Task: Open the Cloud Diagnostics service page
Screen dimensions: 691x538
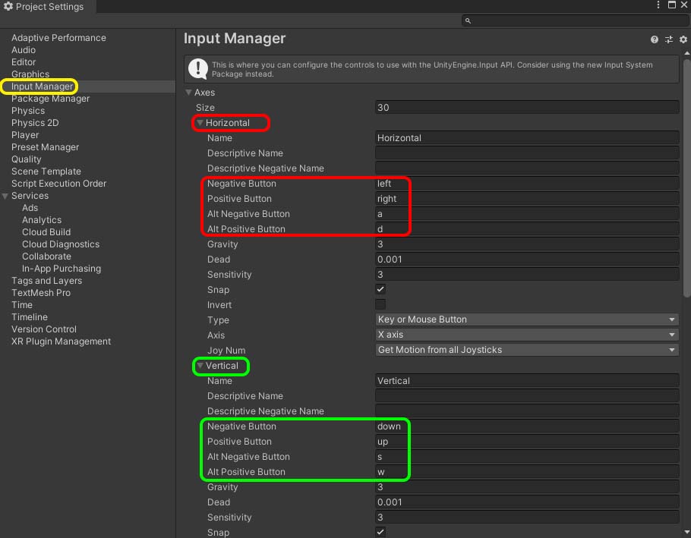Action: point(60,244)
